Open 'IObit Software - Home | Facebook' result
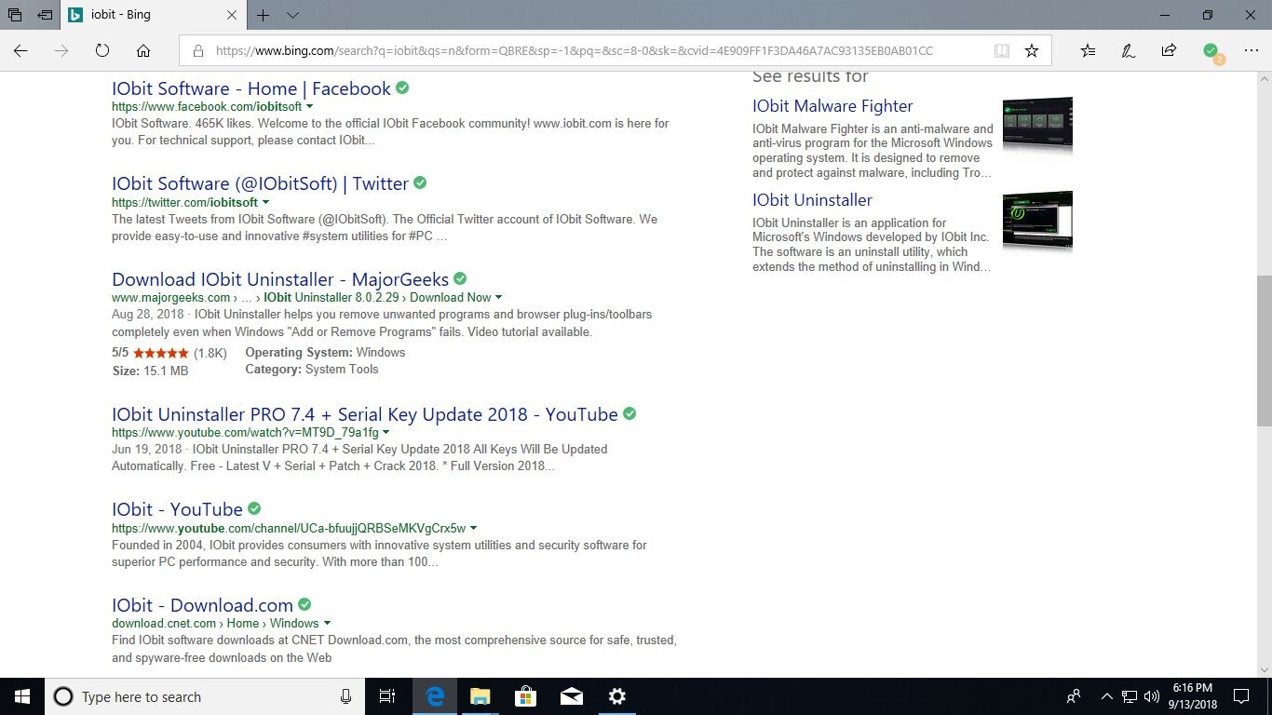 [x=251, y=88]
